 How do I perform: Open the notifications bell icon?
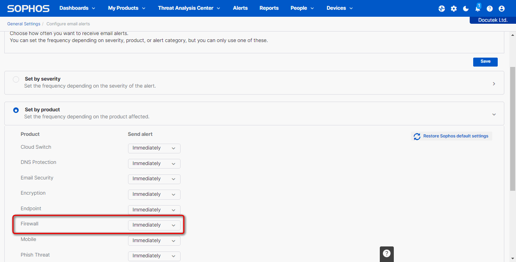[x=478, y=8]
